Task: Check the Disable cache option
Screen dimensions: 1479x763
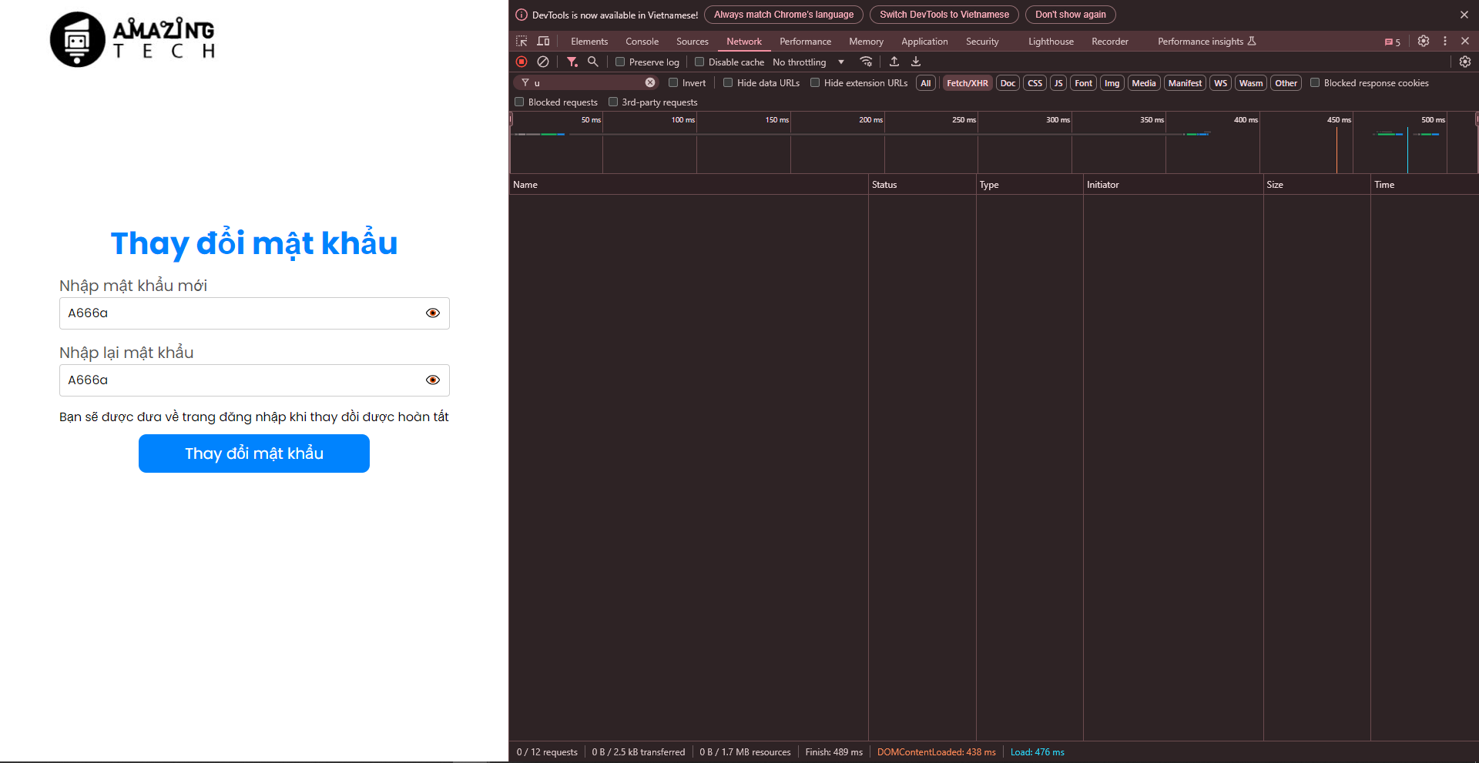Action: click(x=699, y=62)
